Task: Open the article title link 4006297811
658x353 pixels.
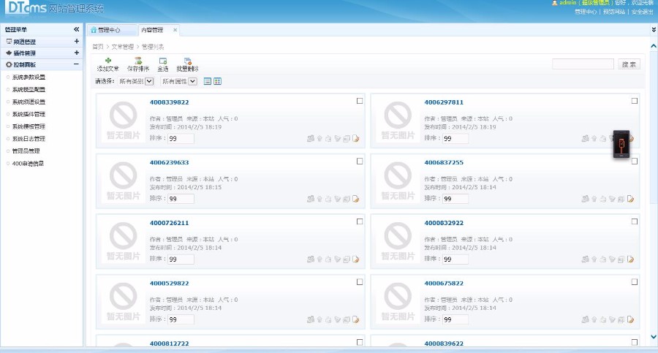Action: (x=444, y=102)
